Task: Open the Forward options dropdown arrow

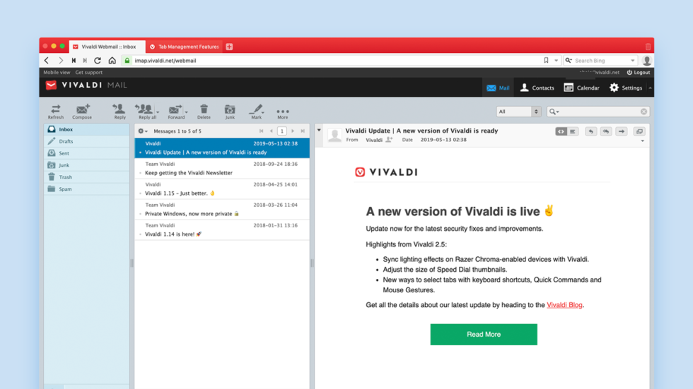Action: pyautogui.click(x=187, y=112)
